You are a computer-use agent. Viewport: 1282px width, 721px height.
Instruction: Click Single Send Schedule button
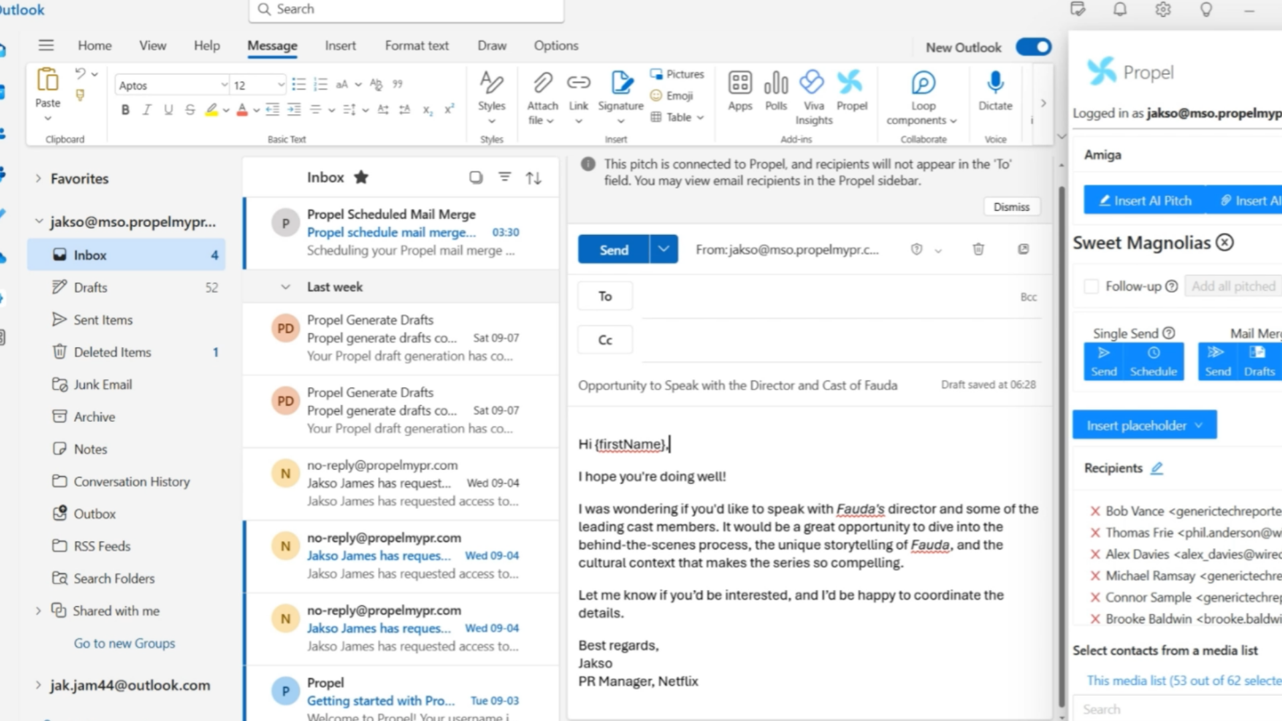pyautogui.click(x=1153, y=361)
